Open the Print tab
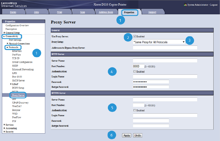The width and height of the screenshot is (220, 141). [59, 12]
